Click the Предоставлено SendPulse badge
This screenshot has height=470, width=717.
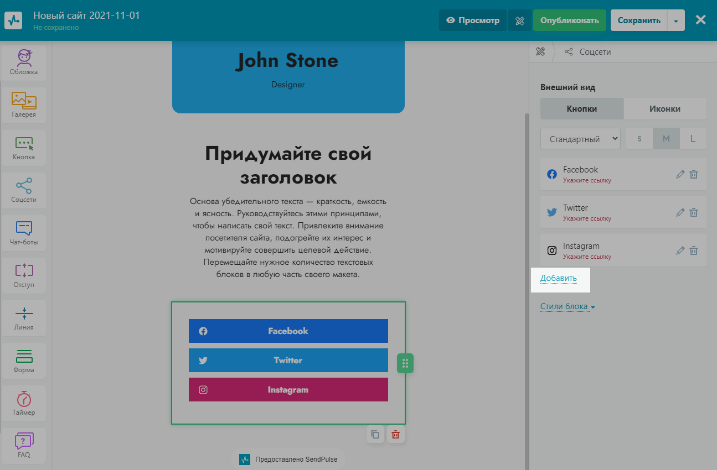[288, 459]
